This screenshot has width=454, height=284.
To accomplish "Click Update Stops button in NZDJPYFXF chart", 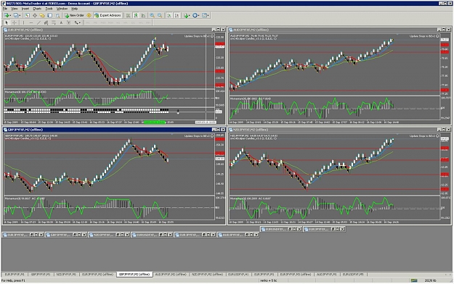I will [x=424, y=135].
